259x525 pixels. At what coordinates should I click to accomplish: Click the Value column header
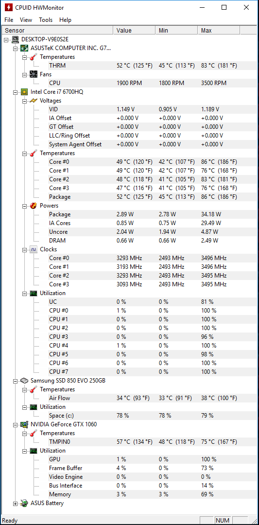pos(135,31)
